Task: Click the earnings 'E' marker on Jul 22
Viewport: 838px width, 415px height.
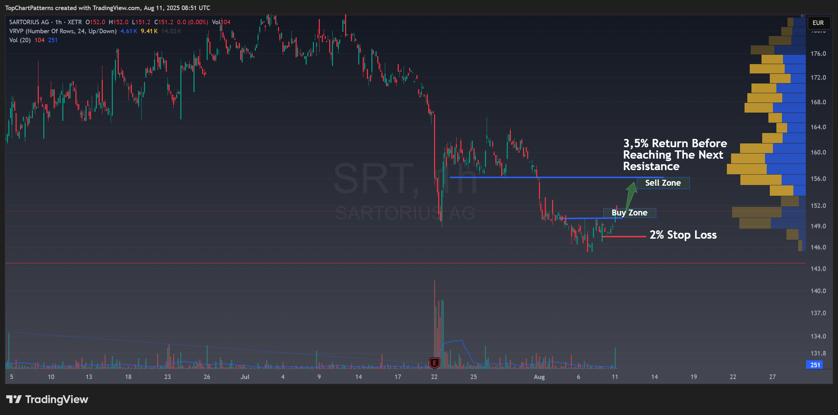Action: pyautogui.click(x=434, y=363)
